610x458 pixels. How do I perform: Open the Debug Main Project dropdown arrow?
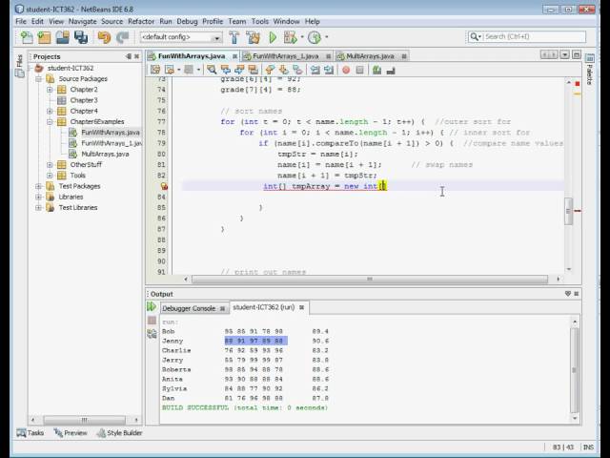(x=302, y=37)
